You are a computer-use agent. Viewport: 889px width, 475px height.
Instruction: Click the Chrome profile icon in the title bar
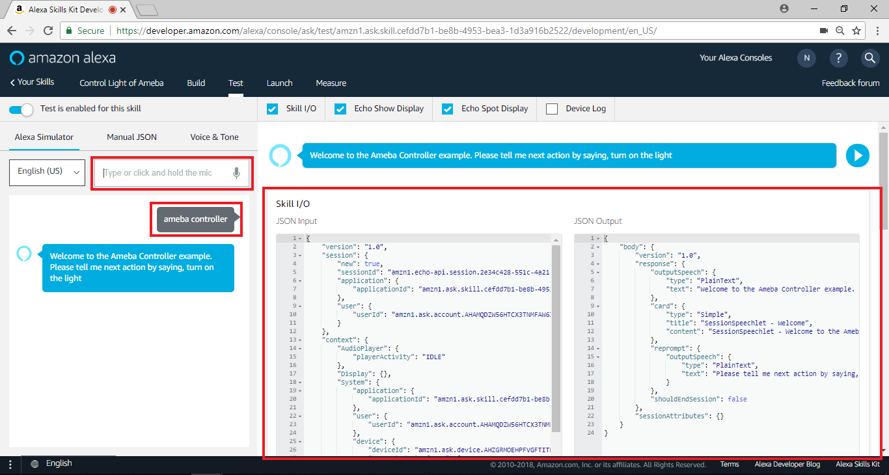coord(784,8)
